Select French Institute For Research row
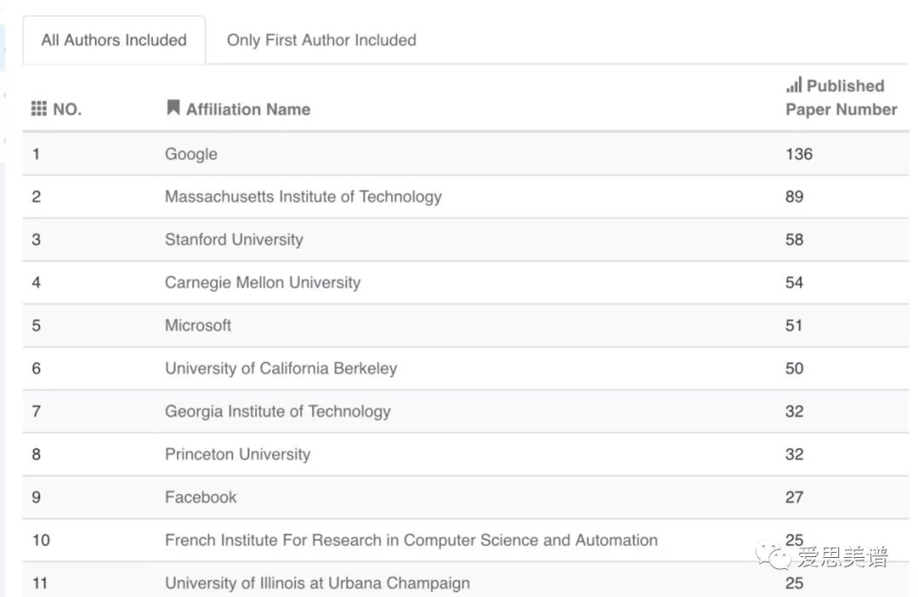The height and width of the screenshot is (597, 918). 411,540
